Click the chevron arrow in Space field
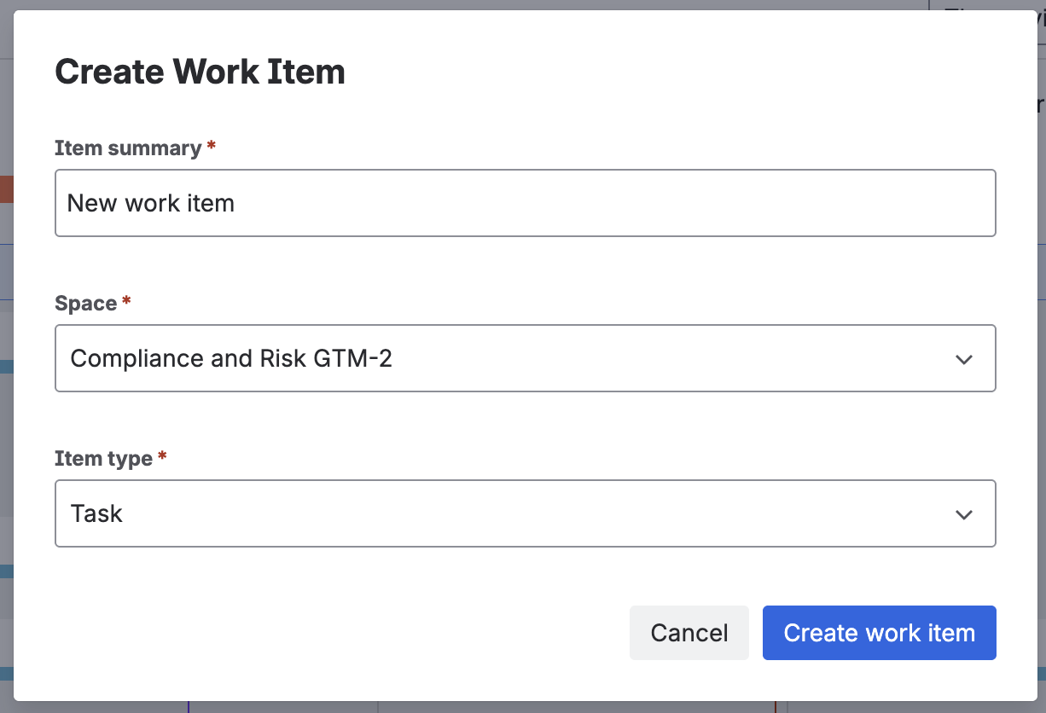This screenshot has height=713, width=1046. click(x=964, y=359)
